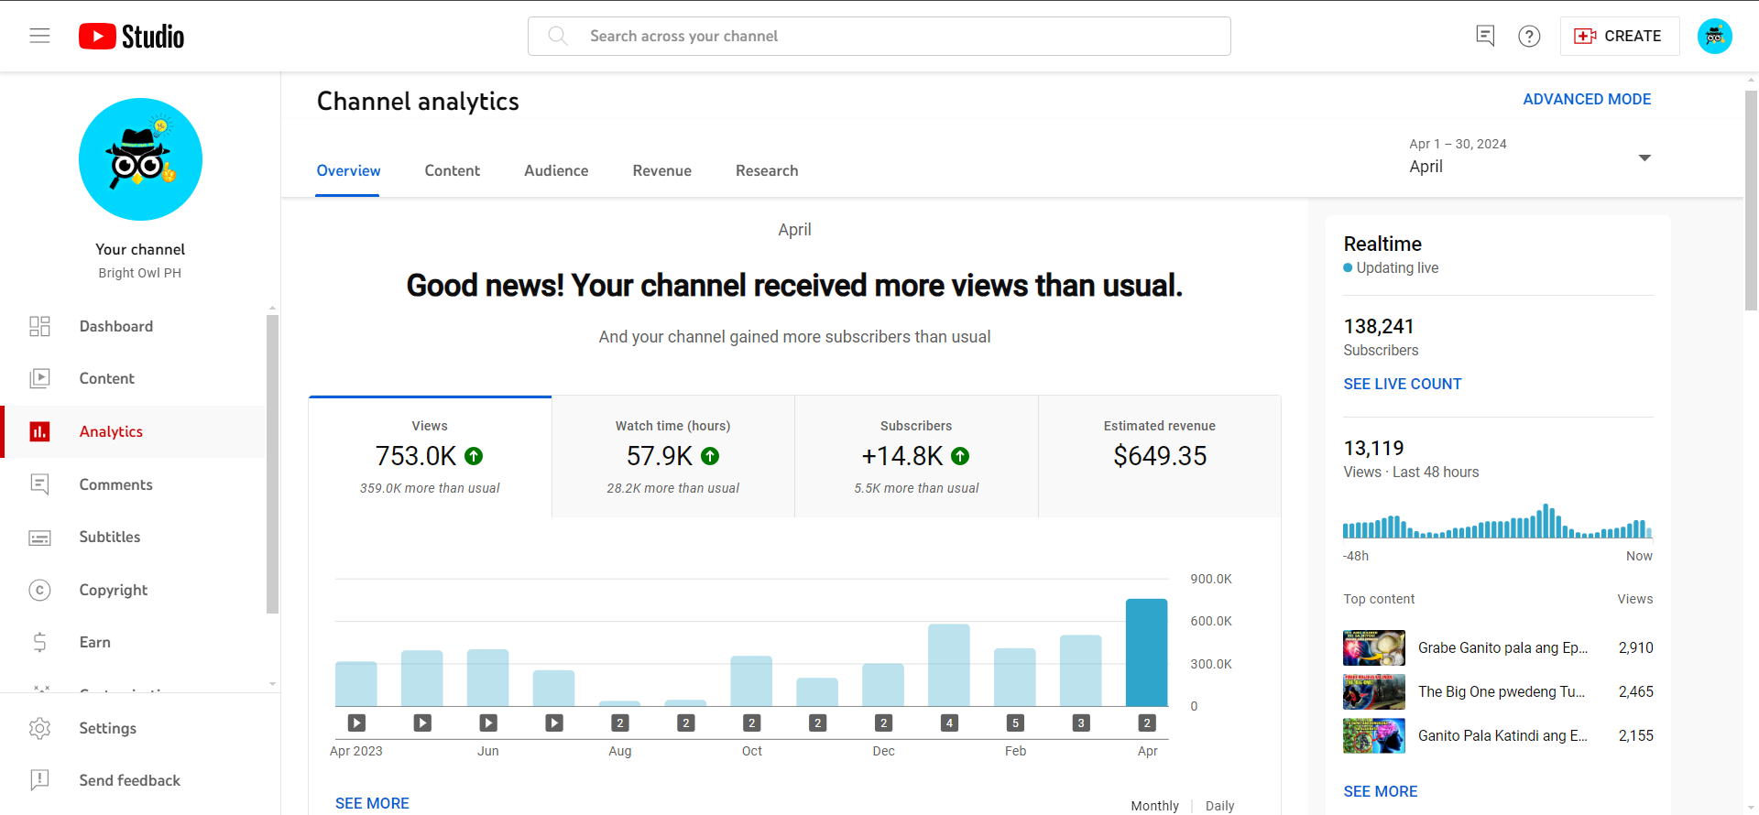Click the Subscribers green up-arrow indicator
The width and height of the screenshot is (1759, 815).
(x=960, y=456)
